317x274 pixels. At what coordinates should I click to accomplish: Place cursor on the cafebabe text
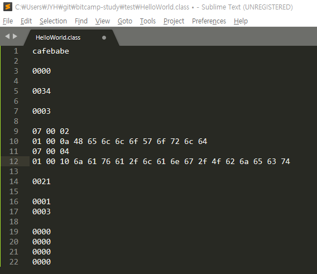(51, 51)
